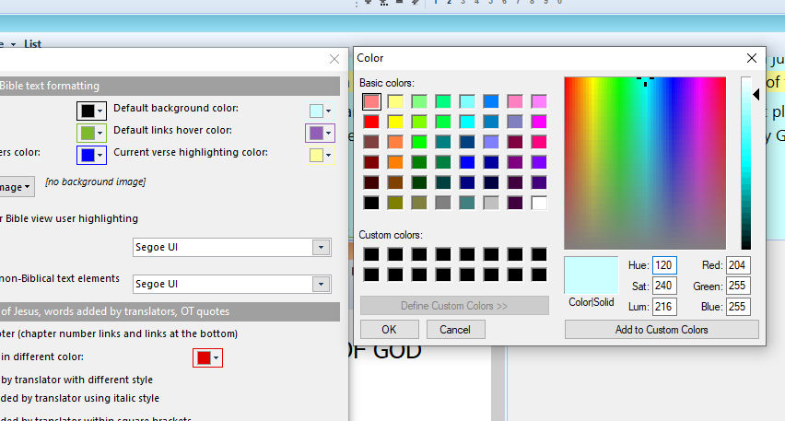This screenshot has height=421, width=785.
Task: Focus the Hue value field
Action: click(664, 265)
